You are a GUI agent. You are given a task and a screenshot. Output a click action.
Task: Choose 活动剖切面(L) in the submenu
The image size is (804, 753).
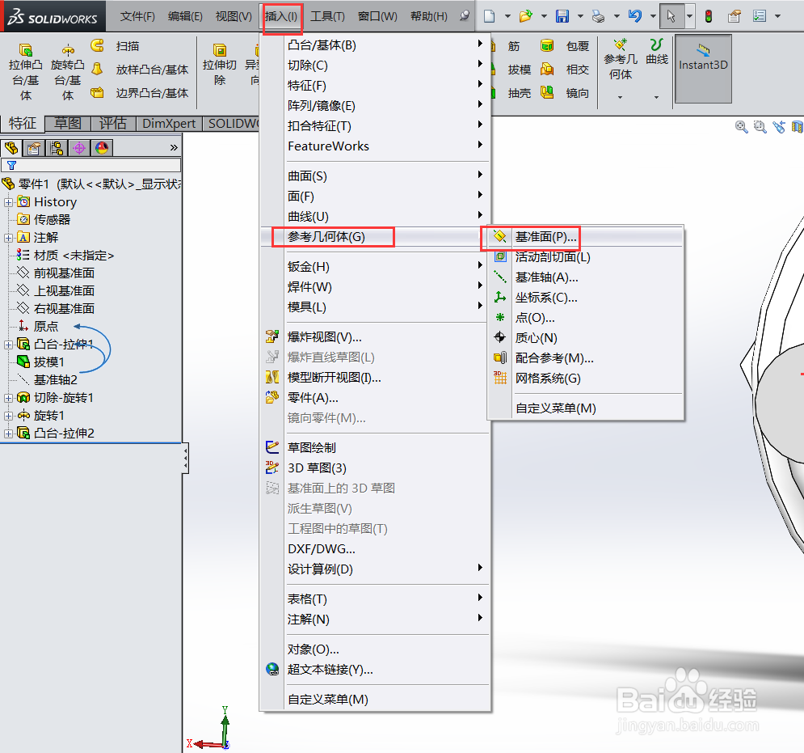(x=585, y=257)
